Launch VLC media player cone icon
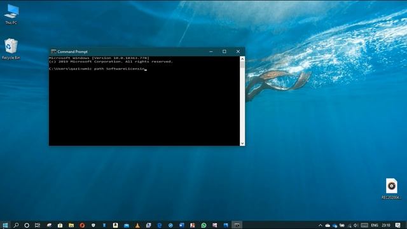This screenshot has height=229, width=407. 137,225
